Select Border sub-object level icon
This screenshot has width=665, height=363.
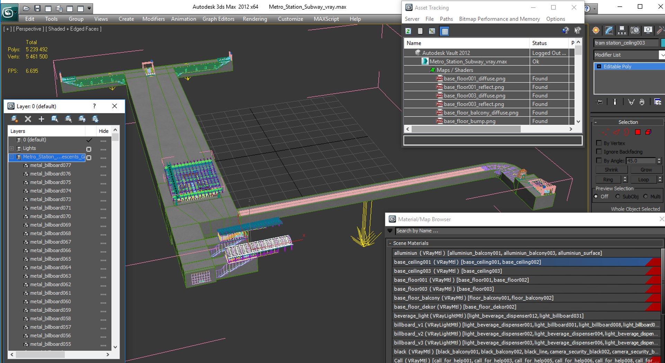pos(627,132)
